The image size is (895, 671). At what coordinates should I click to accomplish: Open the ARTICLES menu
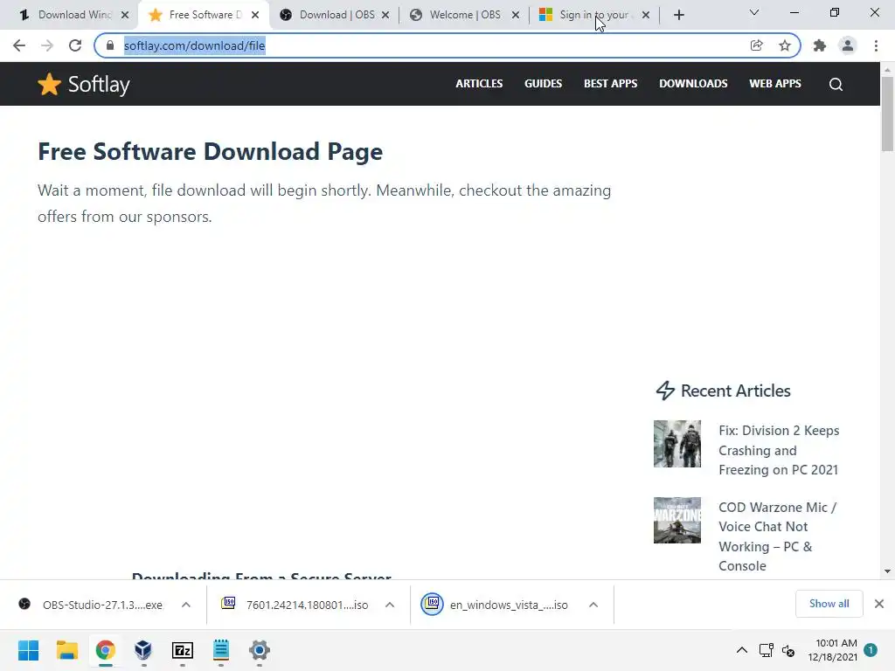pos(479,83)
